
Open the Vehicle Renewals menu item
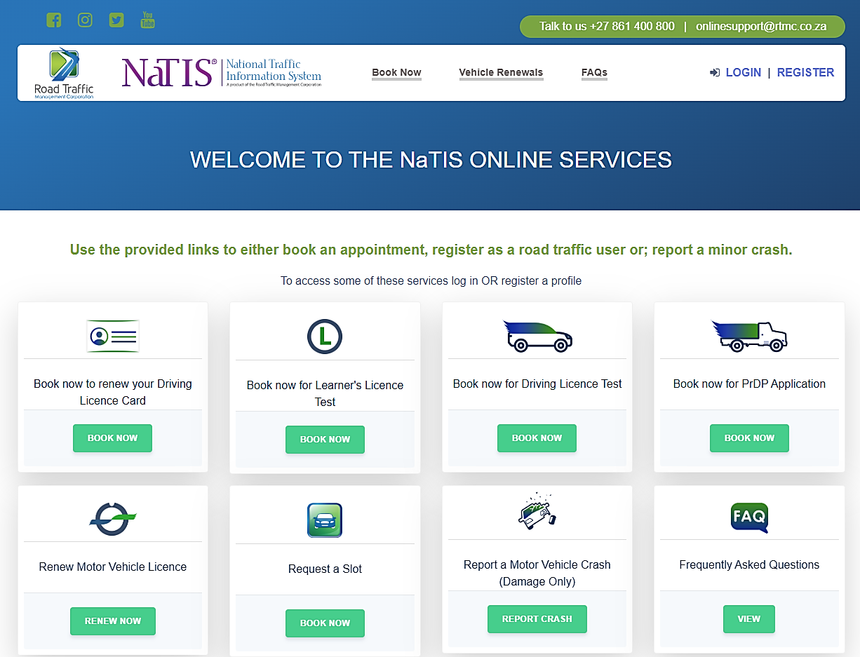click(501, 72)
